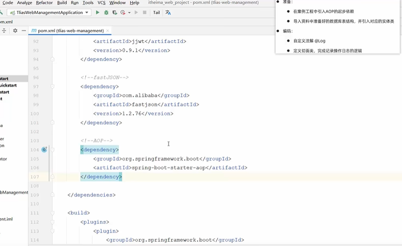
Task: Click closing dependencies tag on line 109
Action: coord(91,195)
